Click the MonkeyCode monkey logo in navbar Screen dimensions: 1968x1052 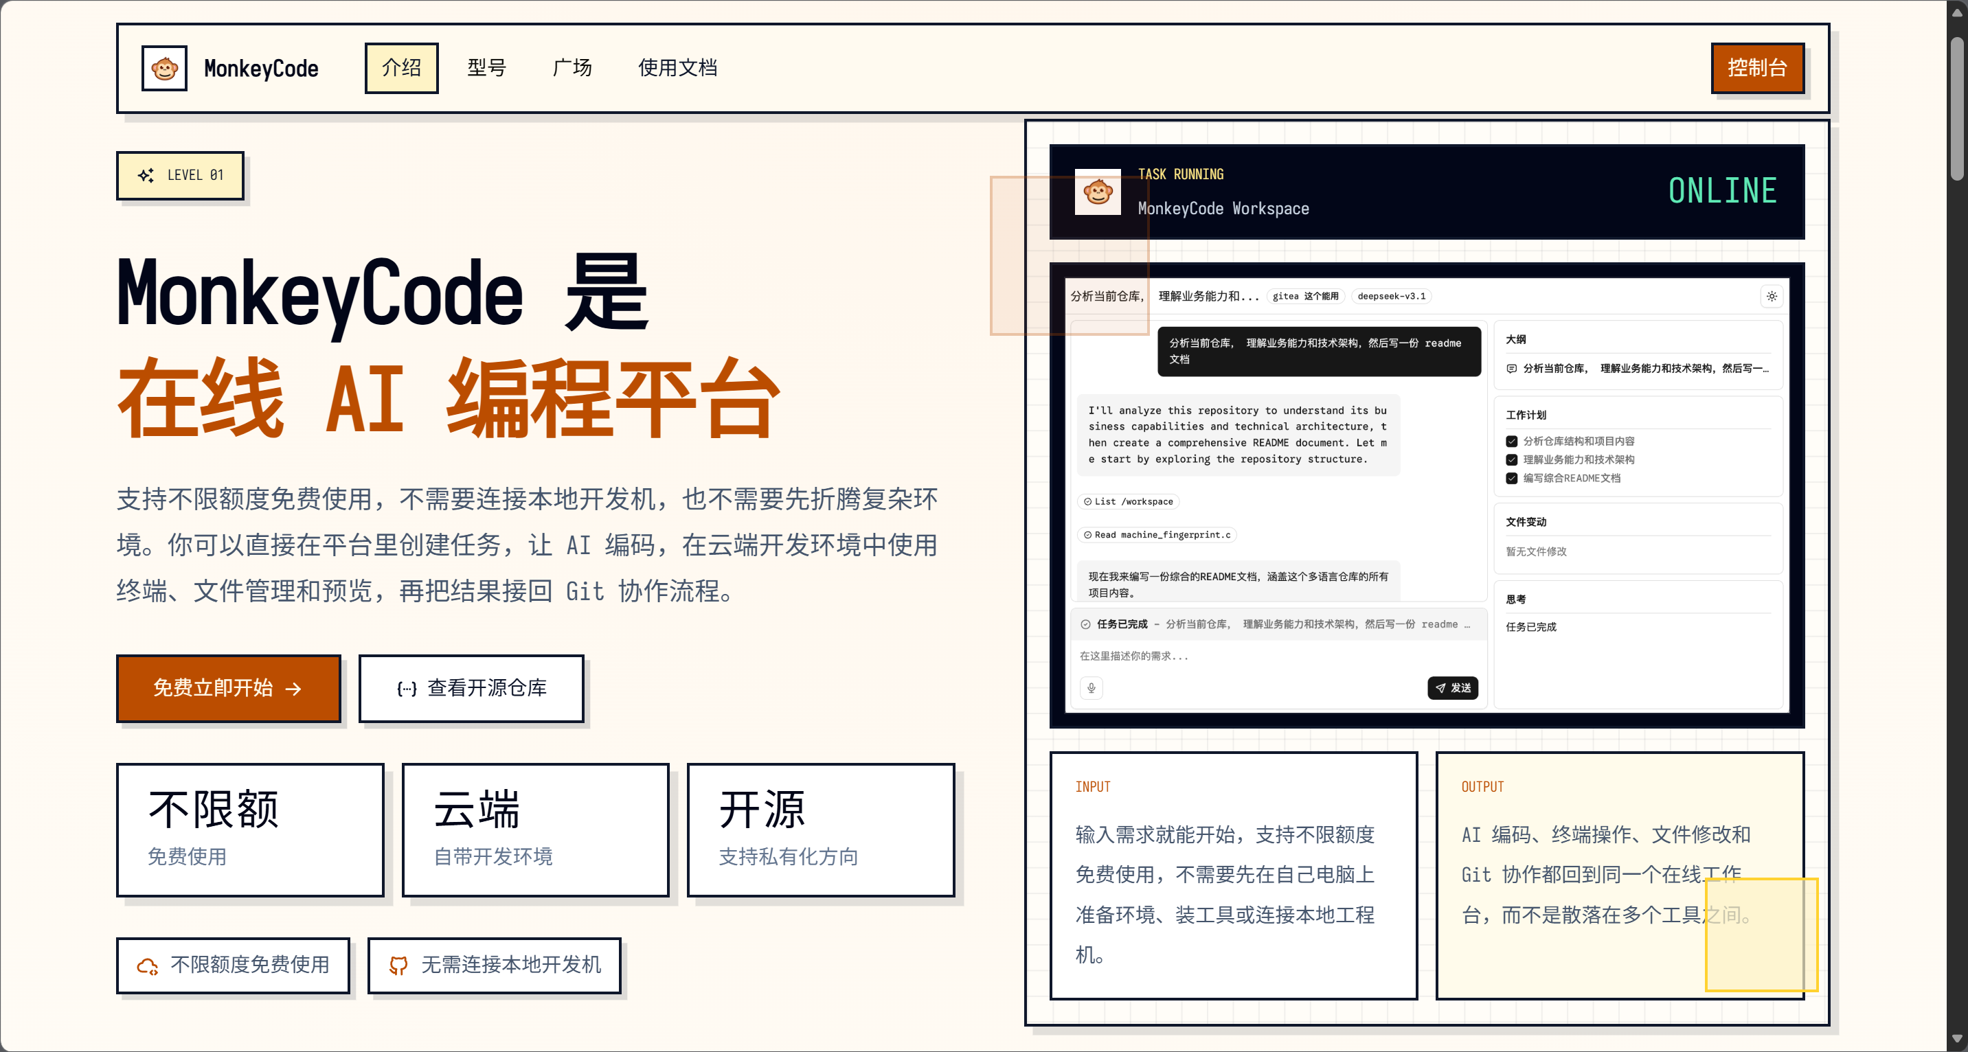point(164,69)
